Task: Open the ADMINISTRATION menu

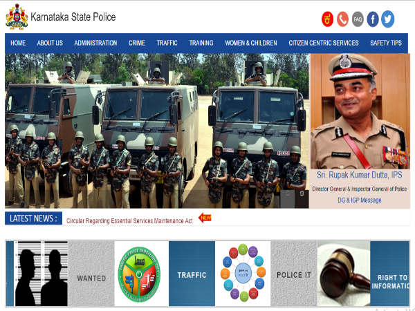Action: [x=95, y=43]
